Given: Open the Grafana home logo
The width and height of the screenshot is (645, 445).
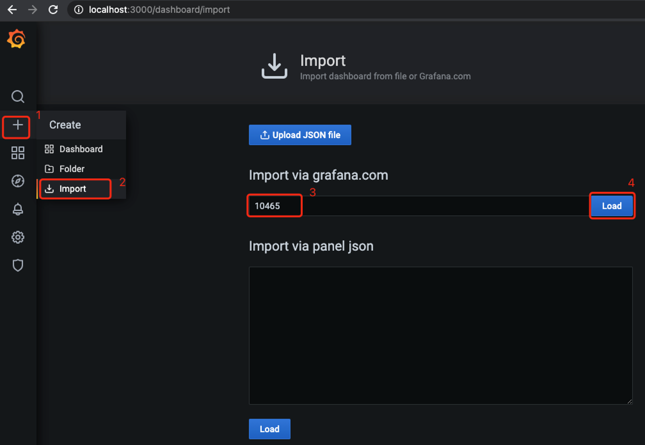Looking at the screenshot, I should point(17,39).
